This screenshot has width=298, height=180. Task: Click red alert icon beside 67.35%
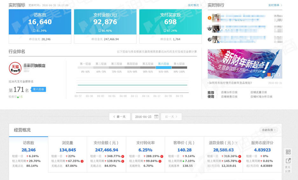[82, 161]
